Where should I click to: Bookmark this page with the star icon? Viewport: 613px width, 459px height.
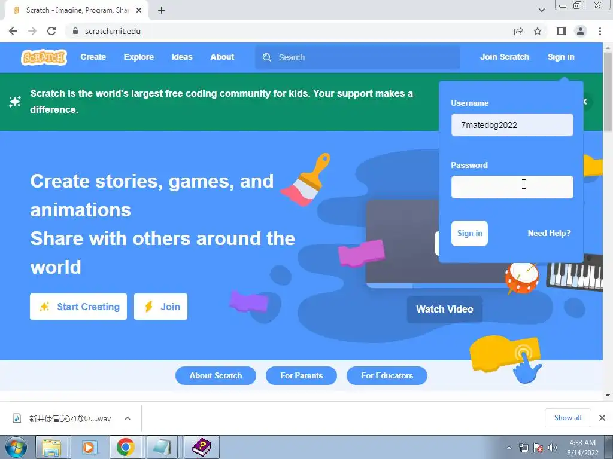pos(538,31)
